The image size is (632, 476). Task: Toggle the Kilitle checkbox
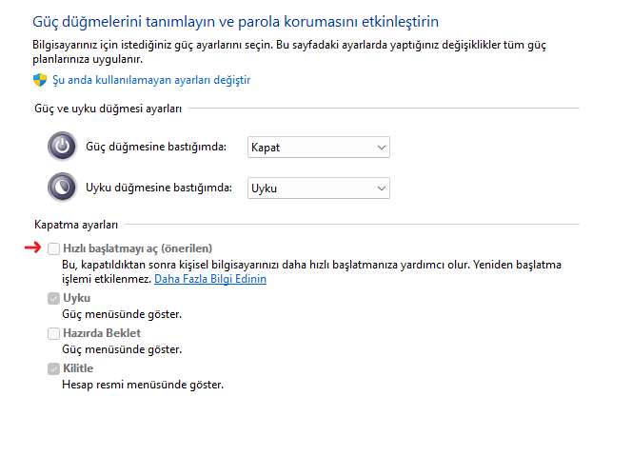[x=53, y=368]
